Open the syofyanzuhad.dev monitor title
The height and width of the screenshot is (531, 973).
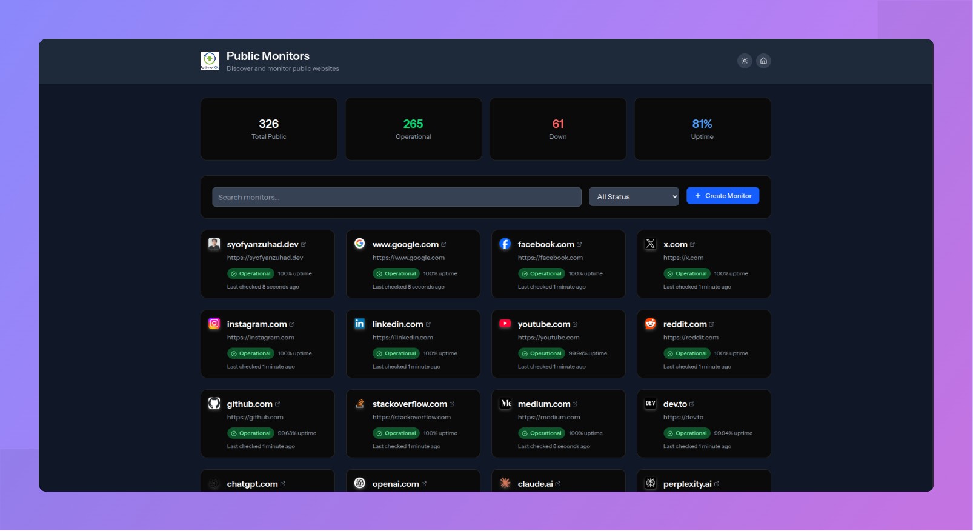[x=262, y=244]
